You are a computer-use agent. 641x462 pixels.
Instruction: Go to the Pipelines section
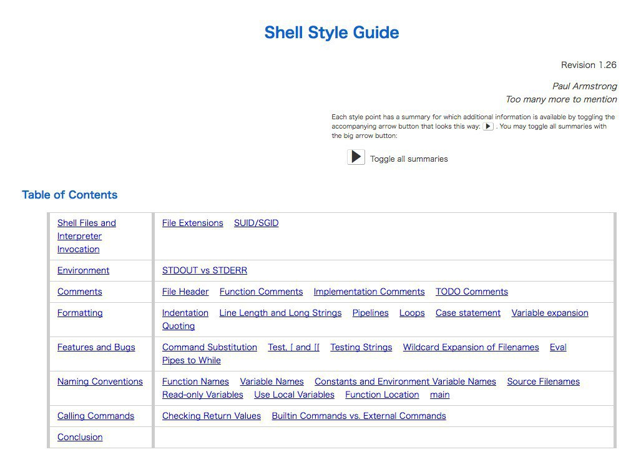tap(370, 313)
